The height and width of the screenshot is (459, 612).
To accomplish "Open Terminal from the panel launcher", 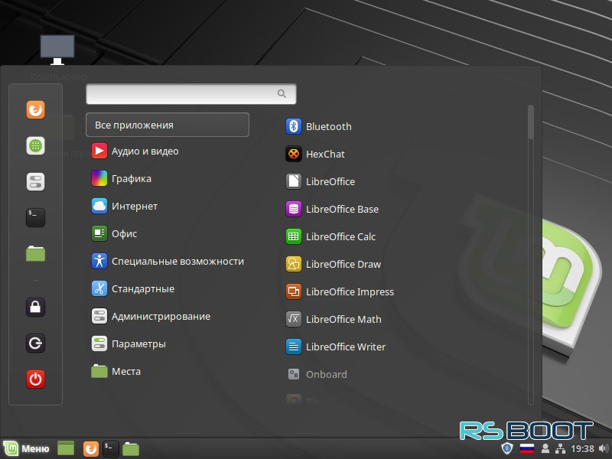I will 111,449.
